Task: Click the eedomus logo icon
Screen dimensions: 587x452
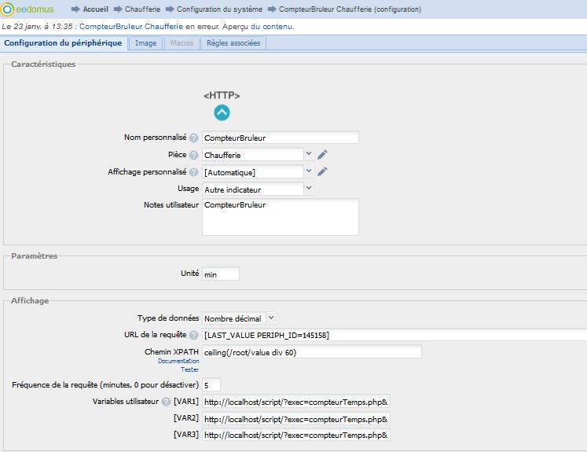Action: click(8, 9)
